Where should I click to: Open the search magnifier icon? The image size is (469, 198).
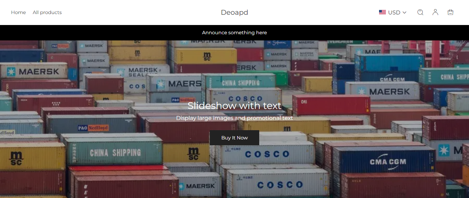click(420, 12)
